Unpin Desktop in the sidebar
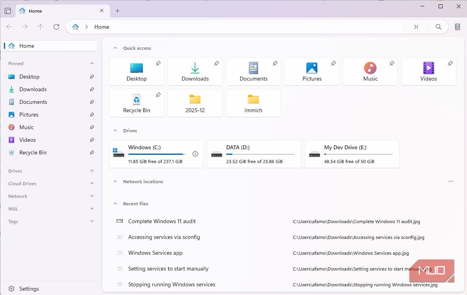 point(92,77)
